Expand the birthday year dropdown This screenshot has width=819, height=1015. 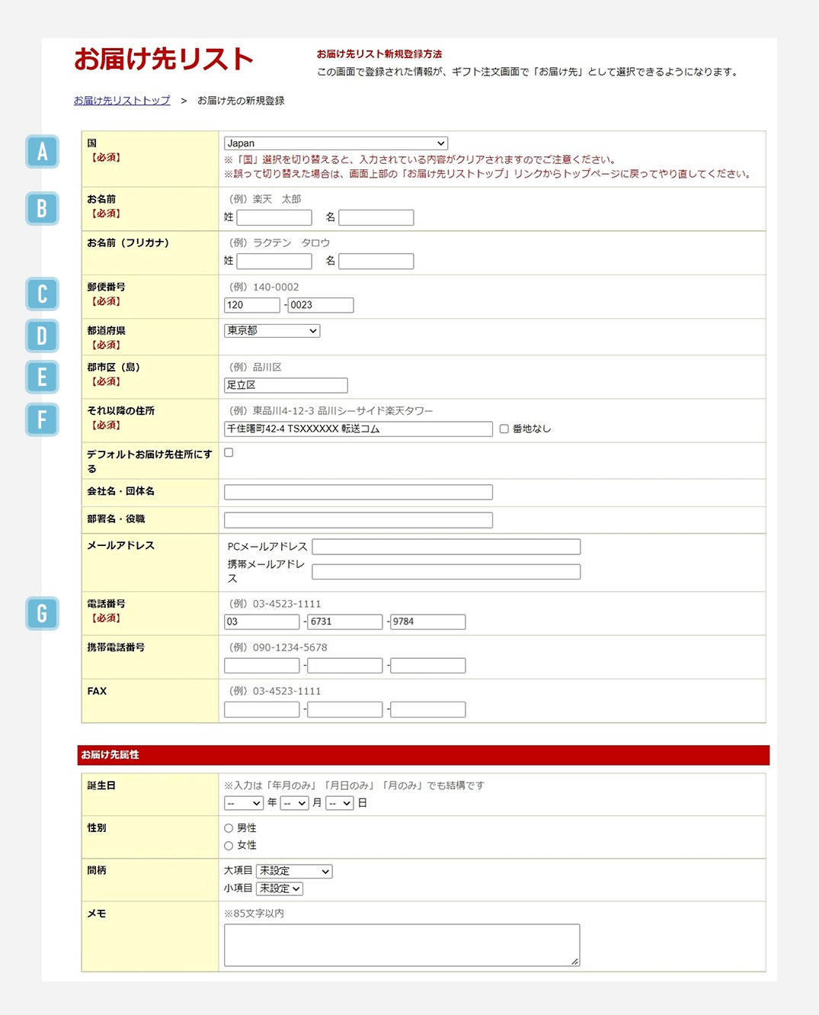coord(244,803)
